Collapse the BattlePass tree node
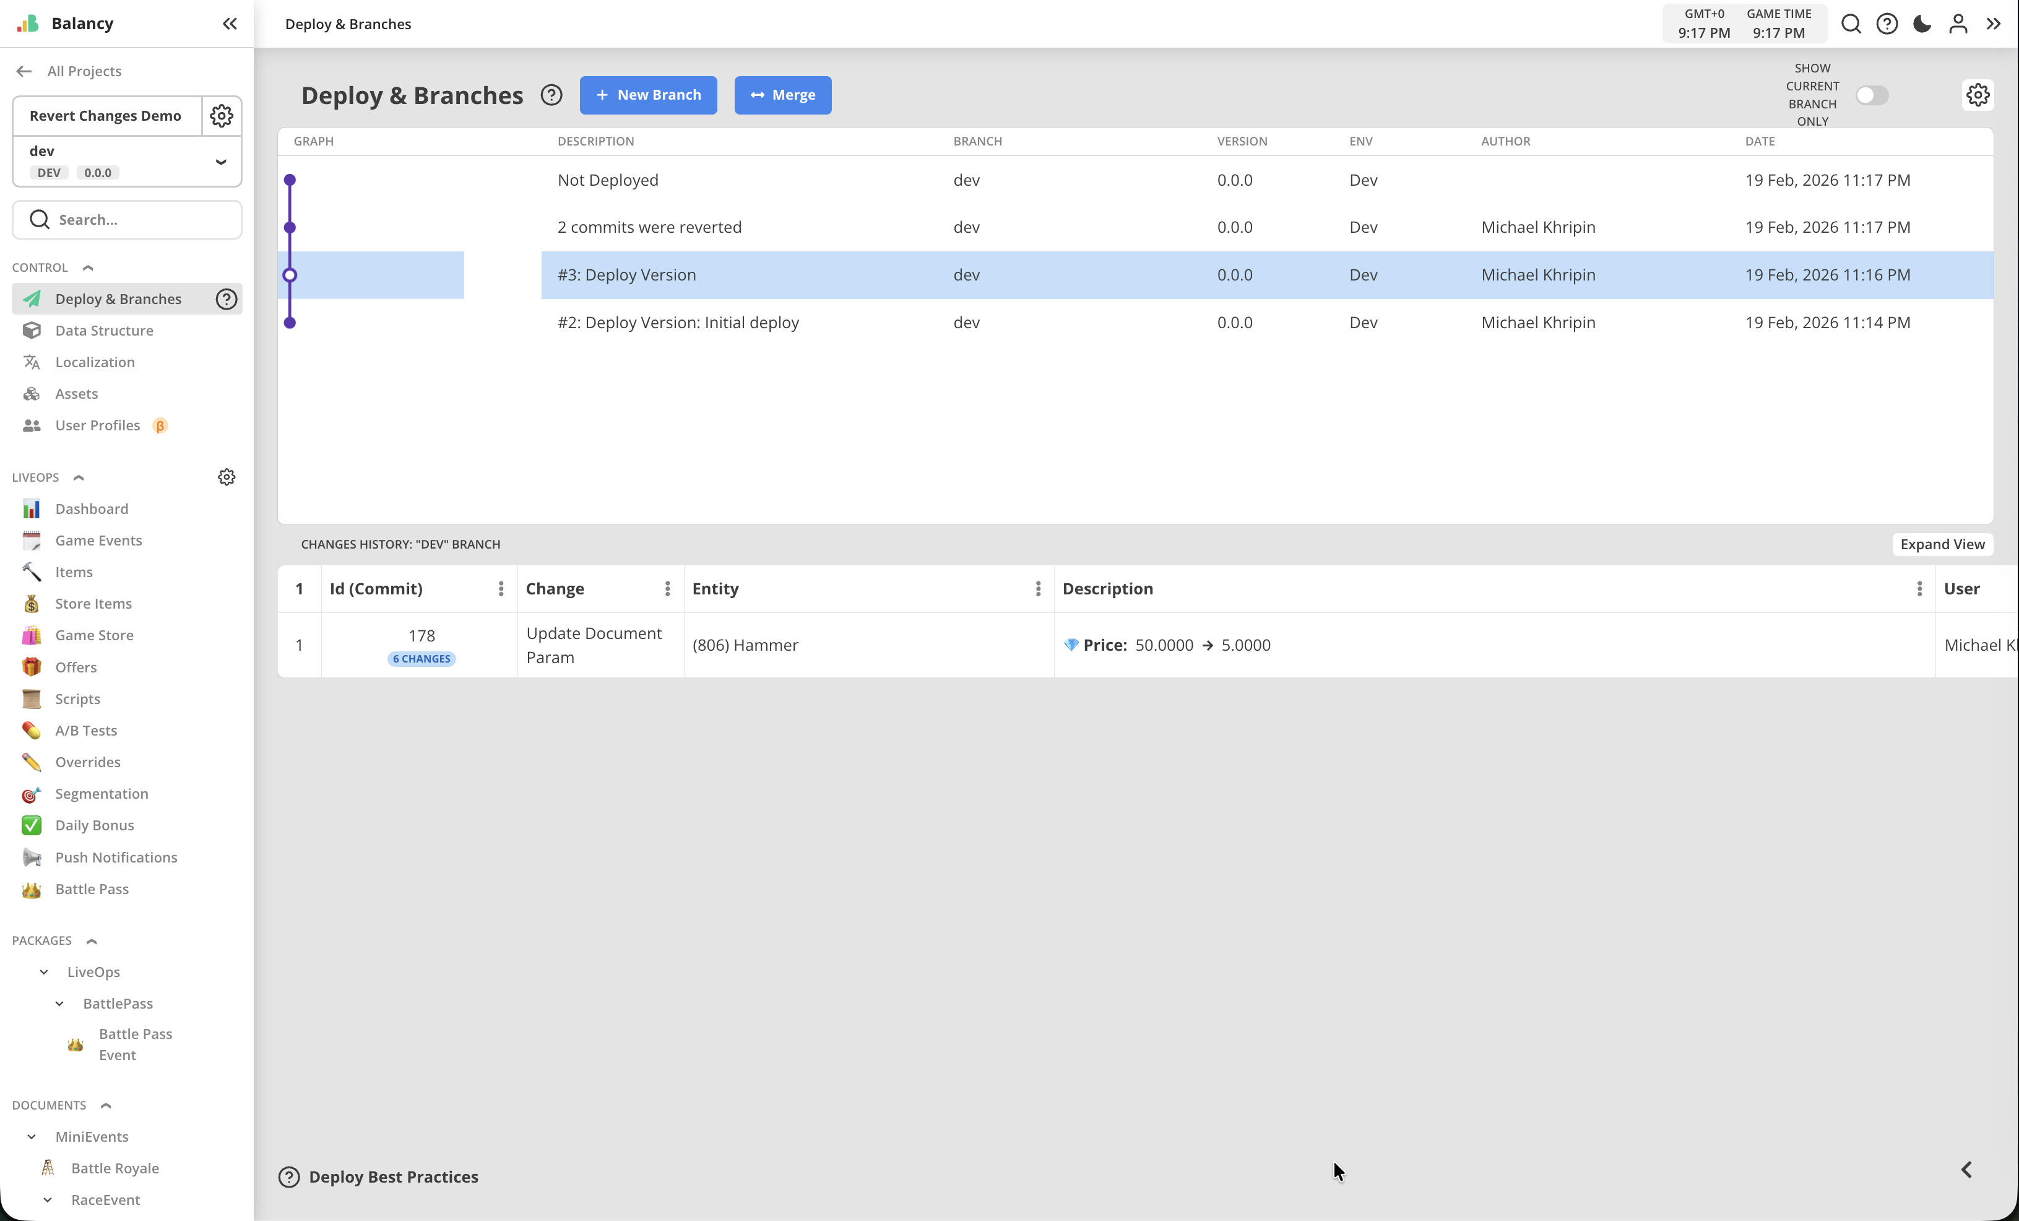Screen dimensions: 2019x1221 point(60,1003)
